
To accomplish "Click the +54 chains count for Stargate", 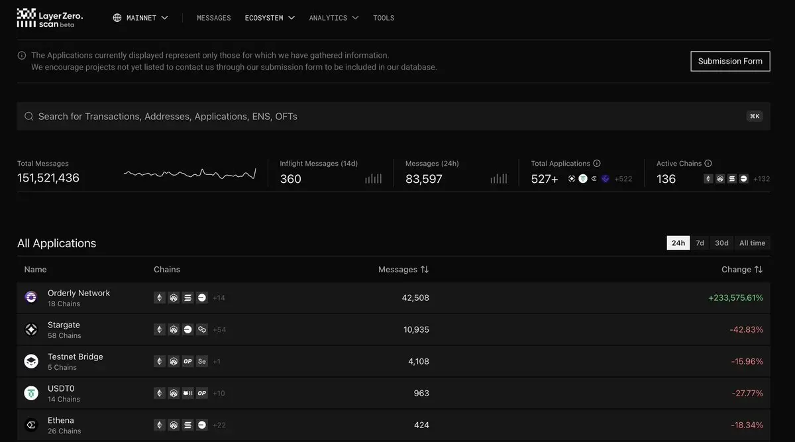I will (x=219, y=329).
